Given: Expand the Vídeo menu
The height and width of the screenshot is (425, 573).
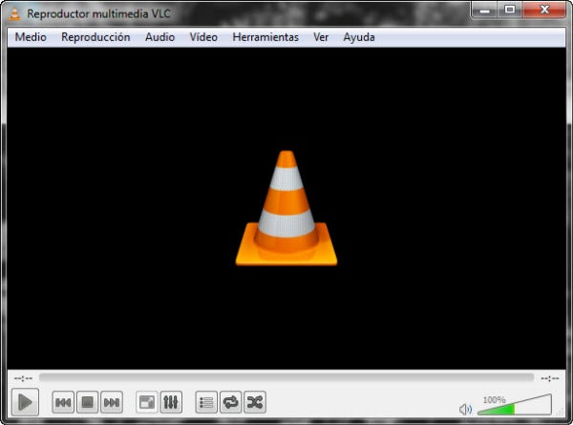Looking at the screenshot, I should [203, 37].
